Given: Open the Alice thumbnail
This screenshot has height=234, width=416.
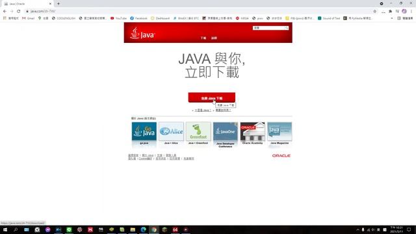Looking at the screenshot, I should point(171,131).
